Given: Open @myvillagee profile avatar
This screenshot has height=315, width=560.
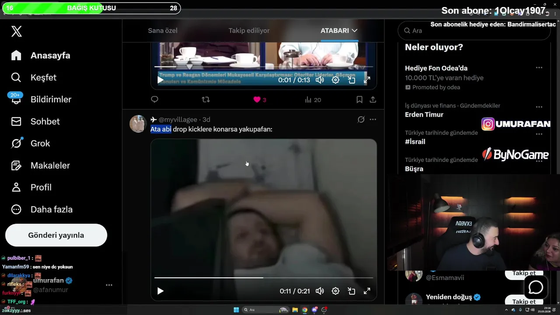Looking at the screenshot, I should click(x=138, y=124).
